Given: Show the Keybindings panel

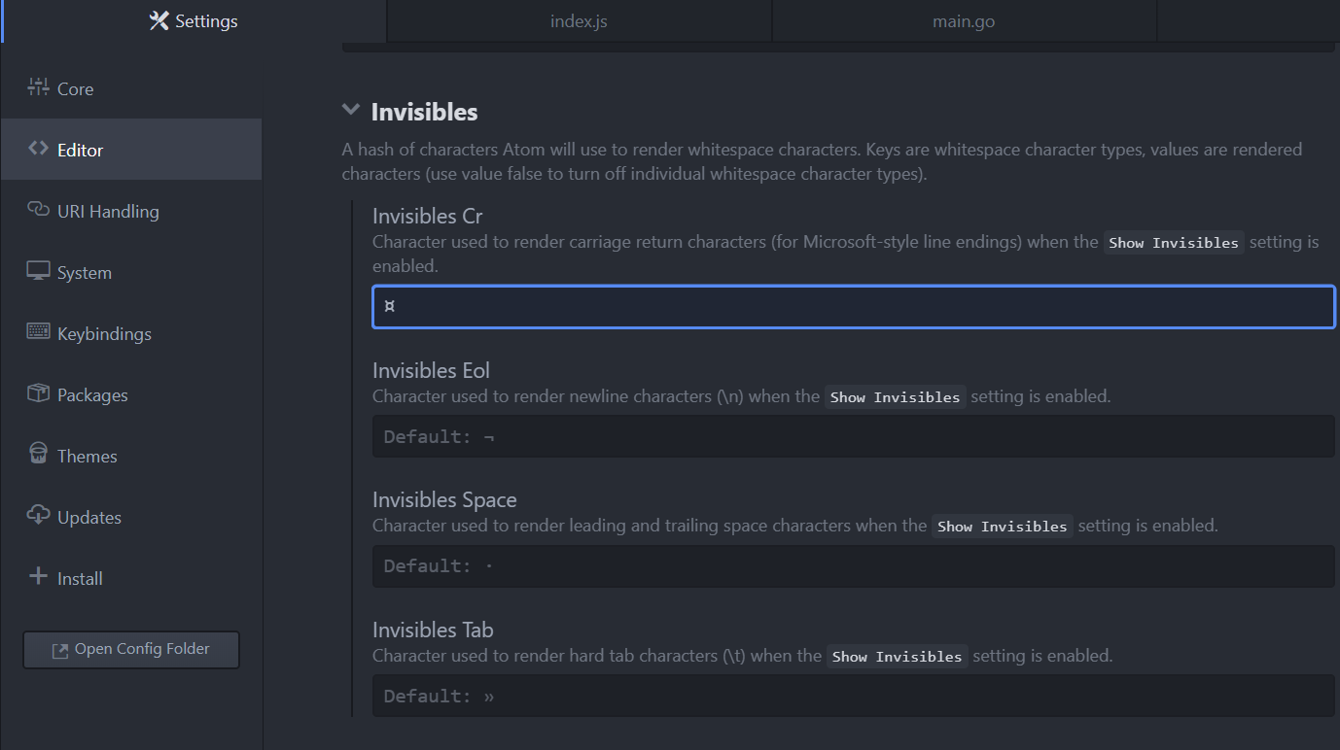Looking at the screenshot, I should pos(131,333).
